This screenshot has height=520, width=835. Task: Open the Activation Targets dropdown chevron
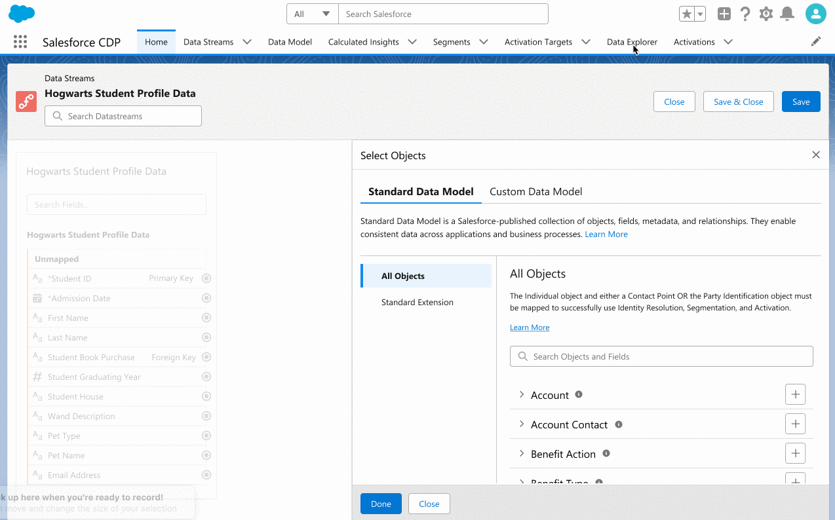(586, 42)
